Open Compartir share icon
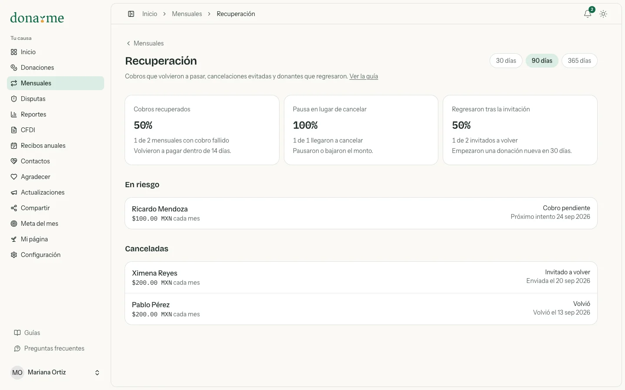This screenshot has width=625, height=390. 14,208
